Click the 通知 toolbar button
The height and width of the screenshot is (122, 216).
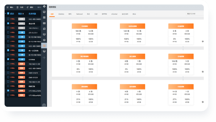click(x=32, y=7)
